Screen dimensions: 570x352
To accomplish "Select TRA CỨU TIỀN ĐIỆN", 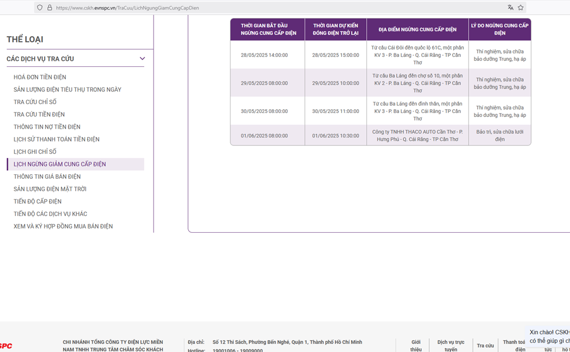I will coord(40,114).
